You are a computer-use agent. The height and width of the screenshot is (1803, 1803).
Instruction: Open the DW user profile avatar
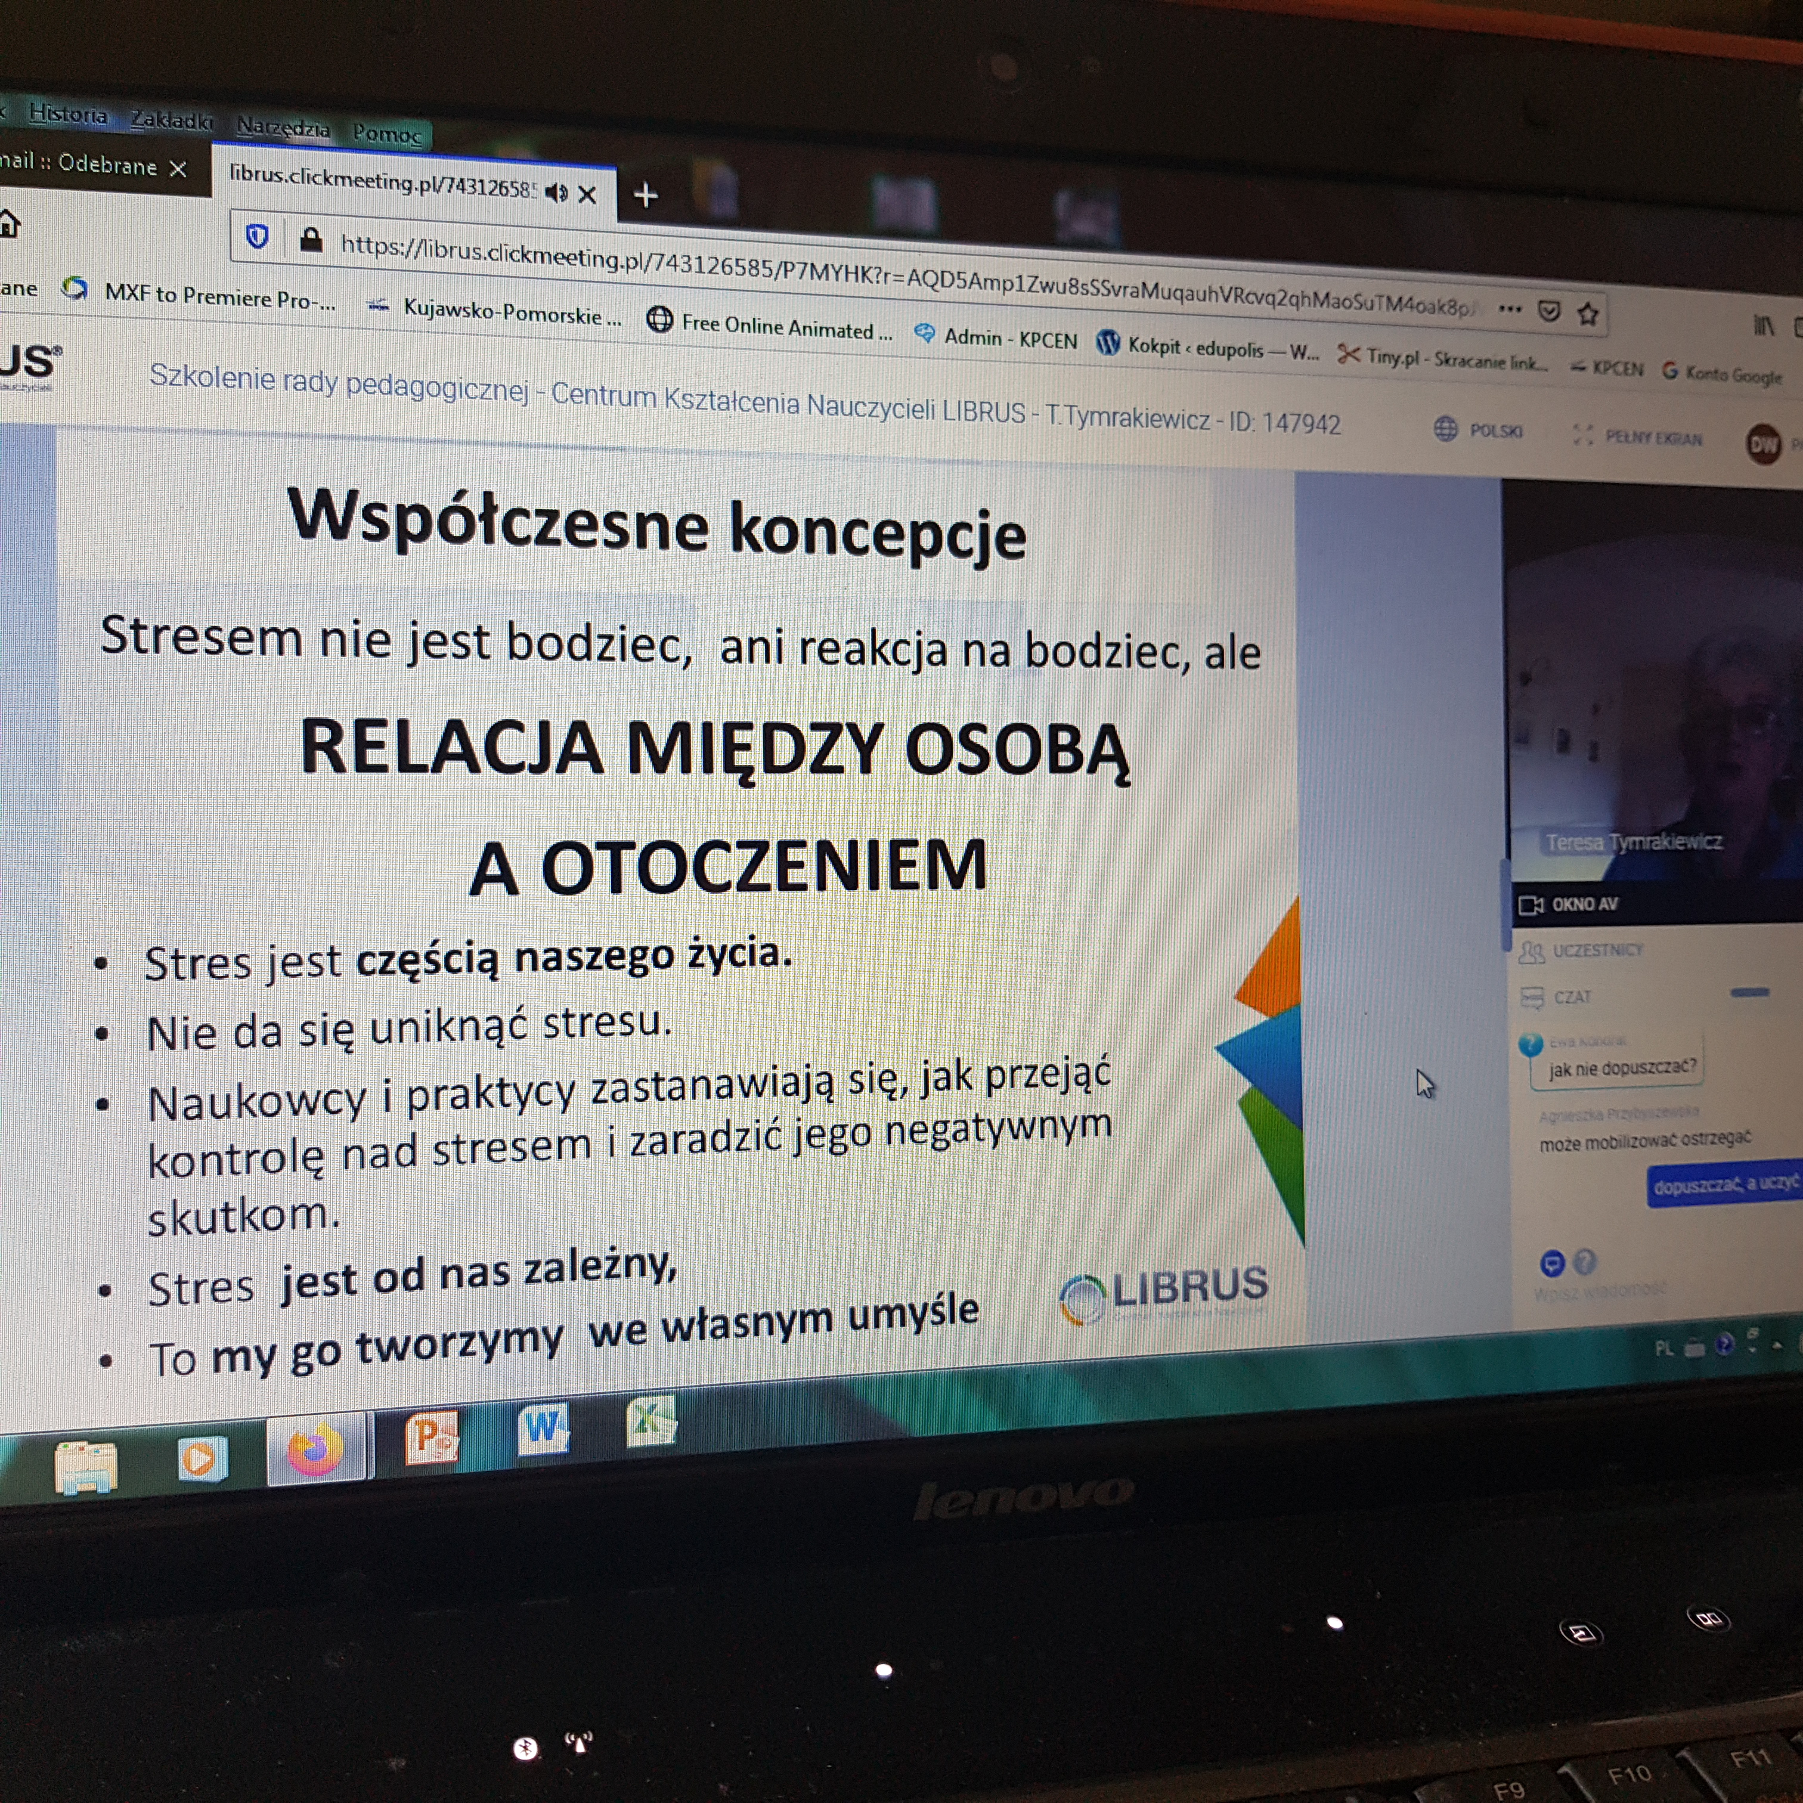[x=1764, y=444]
